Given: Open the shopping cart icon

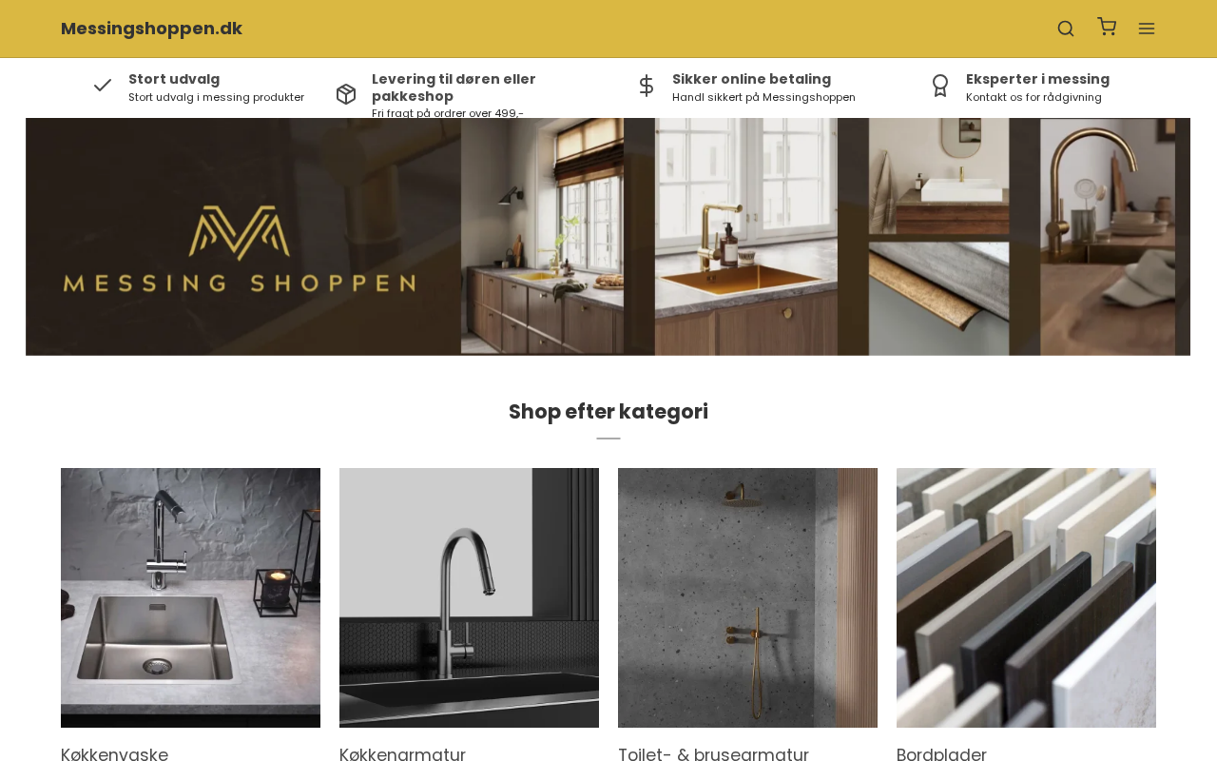Looking at the screenshot, I should pyautogui.click(x=1107, y=27).
